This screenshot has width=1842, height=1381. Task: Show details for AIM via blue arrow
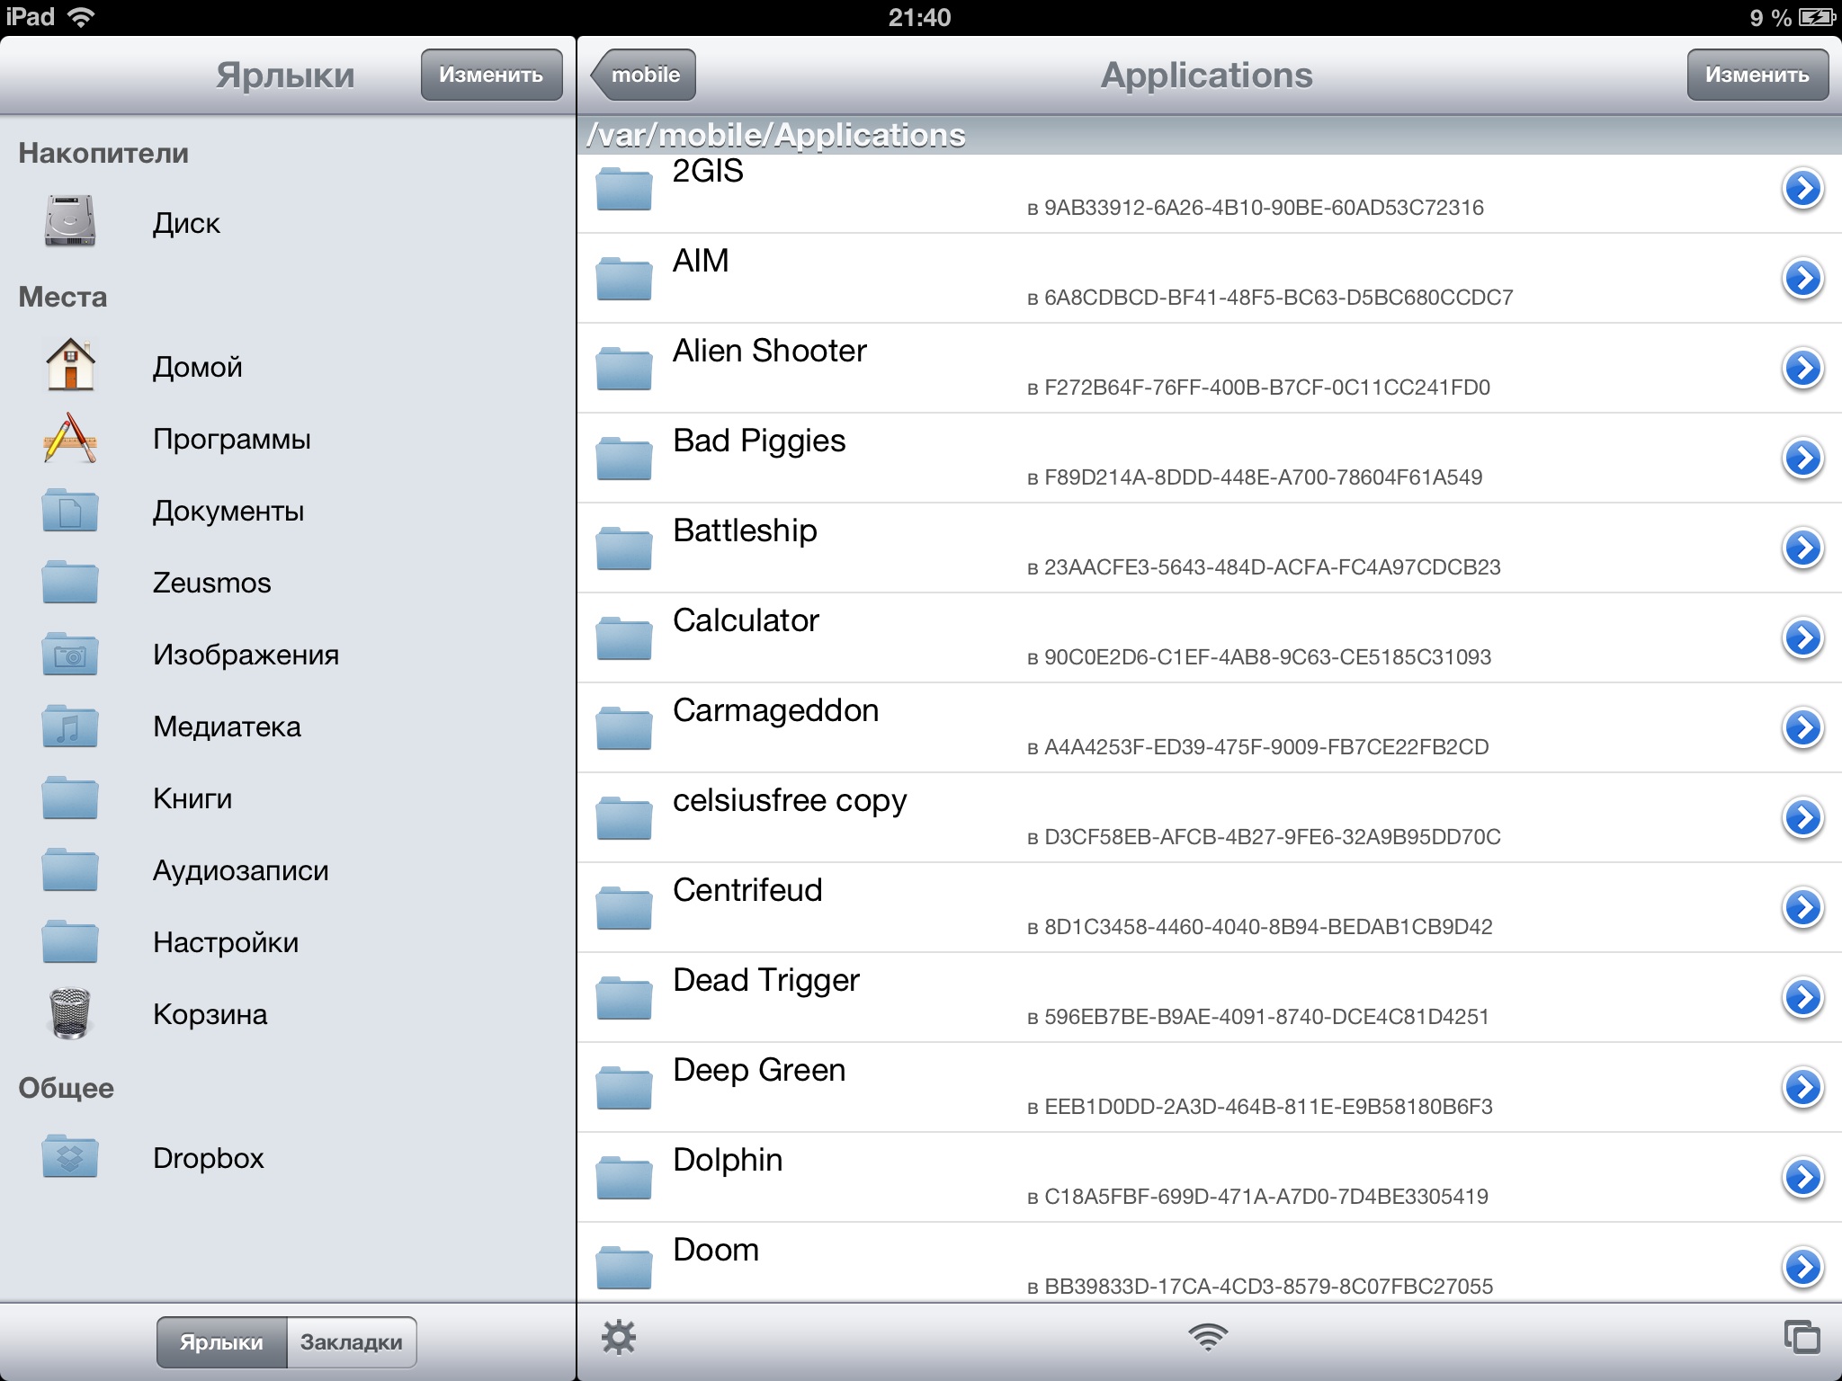click(1802, 279)
